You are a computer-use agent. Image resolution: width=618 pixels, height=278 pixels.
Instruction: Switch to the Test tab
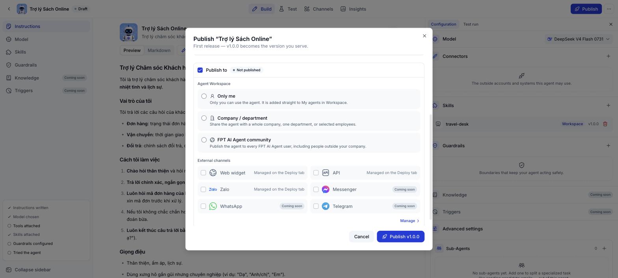pos(288,9)
